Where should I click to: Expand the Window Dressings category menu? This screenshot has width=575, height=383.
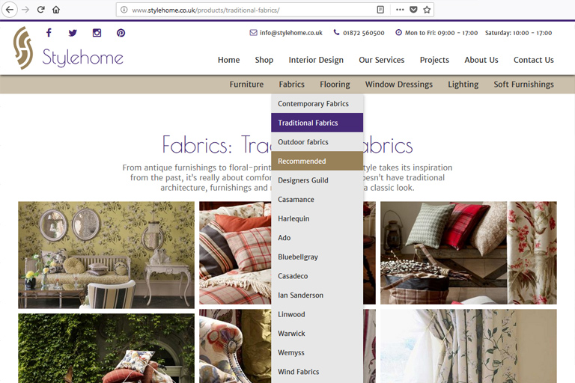coord(399,85)
